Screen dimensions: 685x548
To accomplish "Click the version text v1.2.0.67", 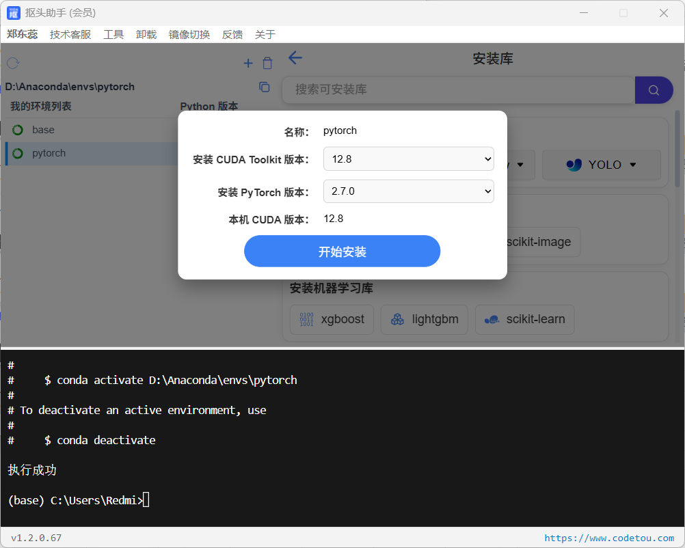I will tap(36, 538).
